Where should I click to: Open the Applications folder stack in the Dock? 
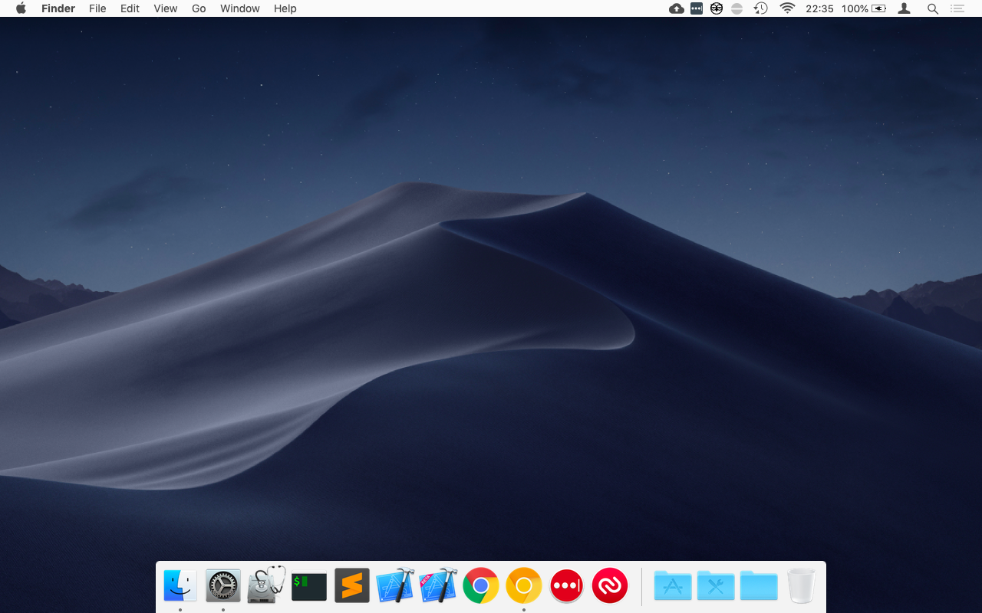point(673,586)
